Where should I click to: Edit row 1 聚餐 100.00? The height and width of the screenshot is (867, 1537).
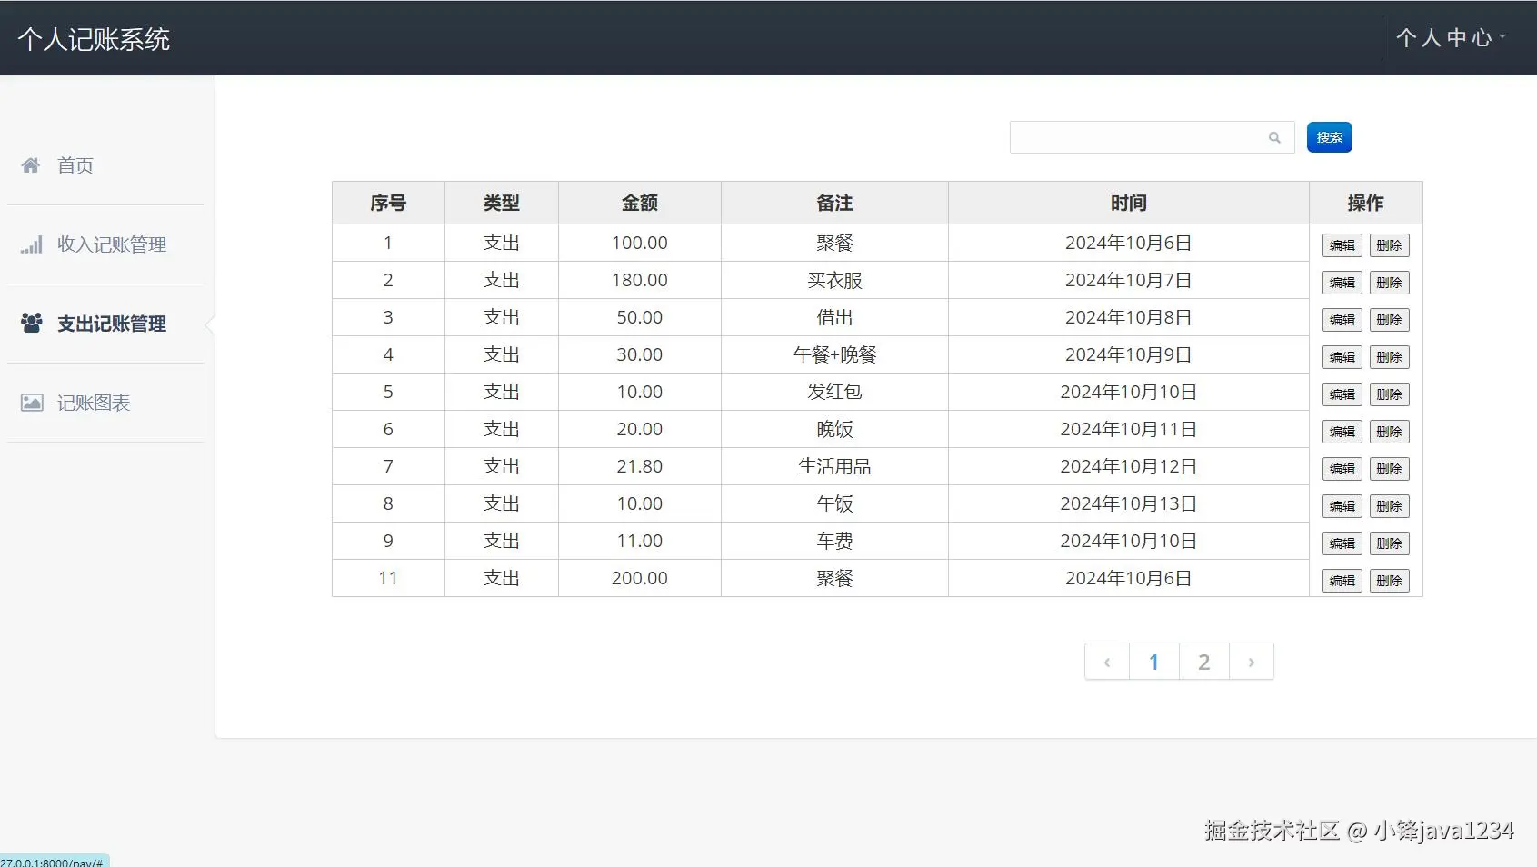click(x=1342, y=245)
